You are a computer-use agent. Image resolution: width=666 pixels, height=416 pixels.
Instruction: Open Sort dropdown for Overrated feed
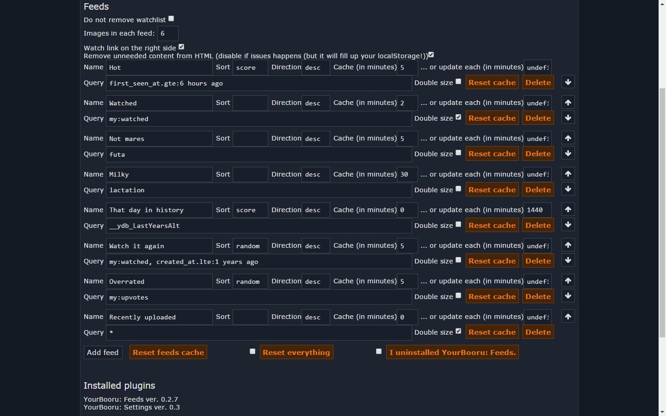[250, 281]
